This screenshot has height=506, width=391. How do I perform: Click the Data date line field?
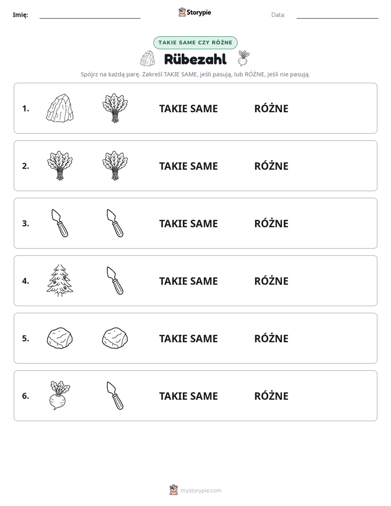[x=337, y=15]
